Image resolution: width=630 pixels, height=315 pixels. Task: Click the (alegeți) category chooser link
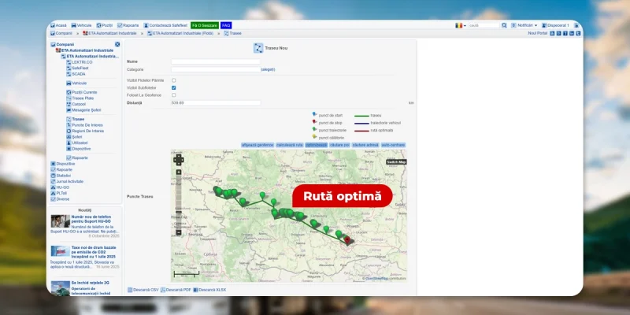coord(268,69)
